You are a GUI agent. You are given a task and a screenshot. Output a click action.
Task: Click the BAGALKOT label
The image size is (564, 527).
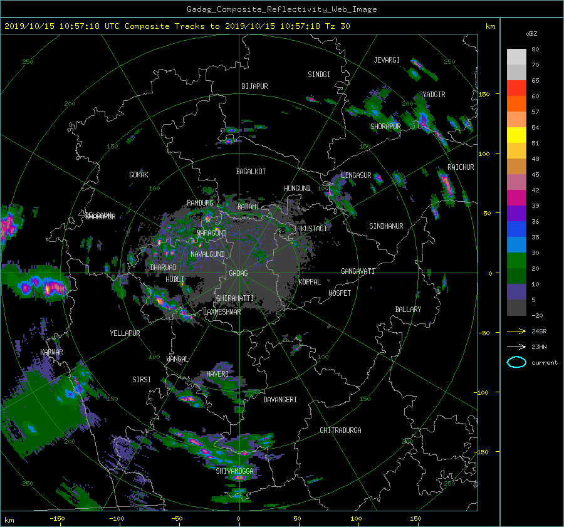pos(251,172)
